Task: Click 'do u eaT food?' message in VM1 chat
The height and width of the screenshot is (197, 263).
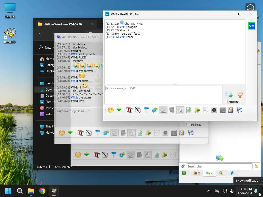Action: [131, 34]
